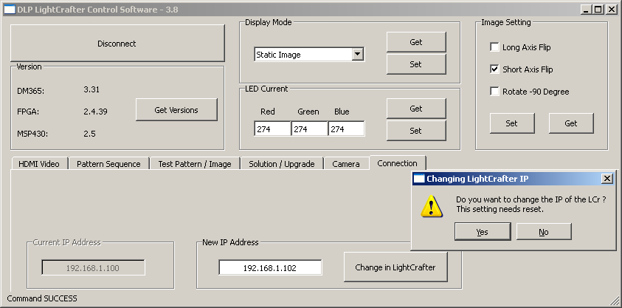The height and width of the screenshot is (308, 622).
Task: Click the Command SUCCESS status text
Action: [42, 298]
